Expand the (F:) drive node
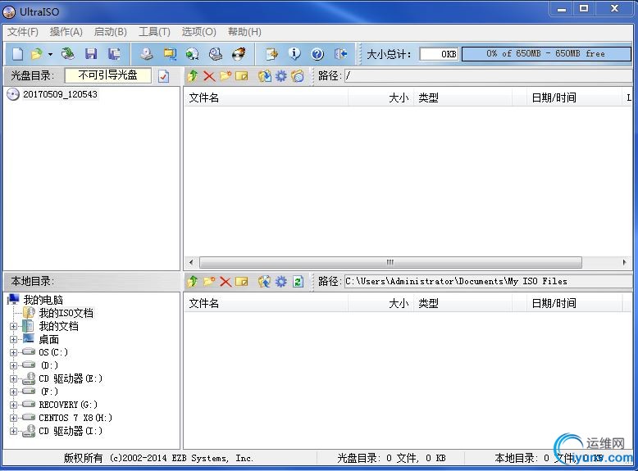 coord(13,392)
